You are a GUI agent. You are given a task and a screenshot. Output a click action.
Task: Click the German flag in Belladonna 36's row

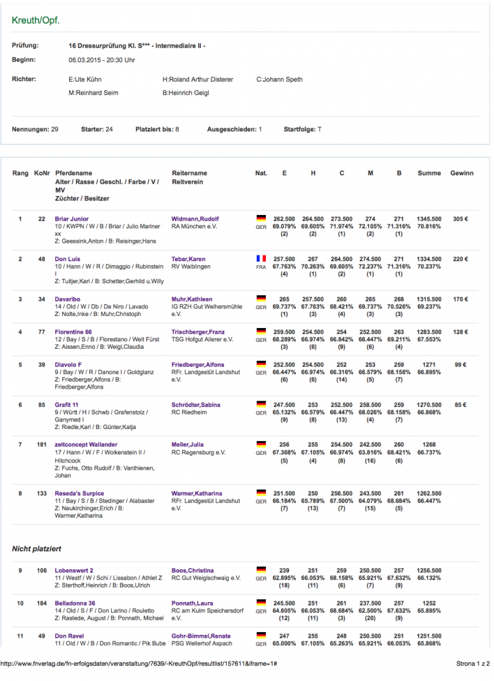[261, 603]
